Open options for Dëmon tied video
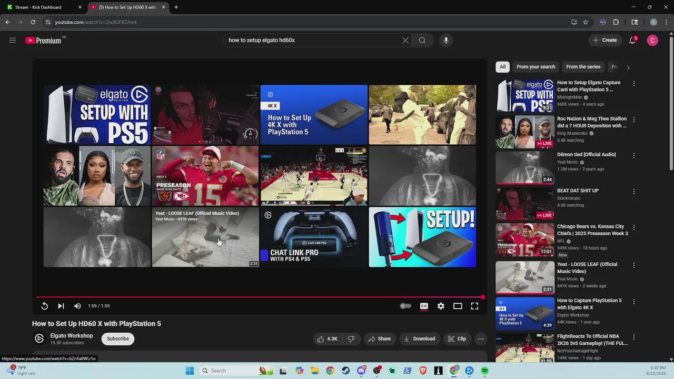 [634, 155]
